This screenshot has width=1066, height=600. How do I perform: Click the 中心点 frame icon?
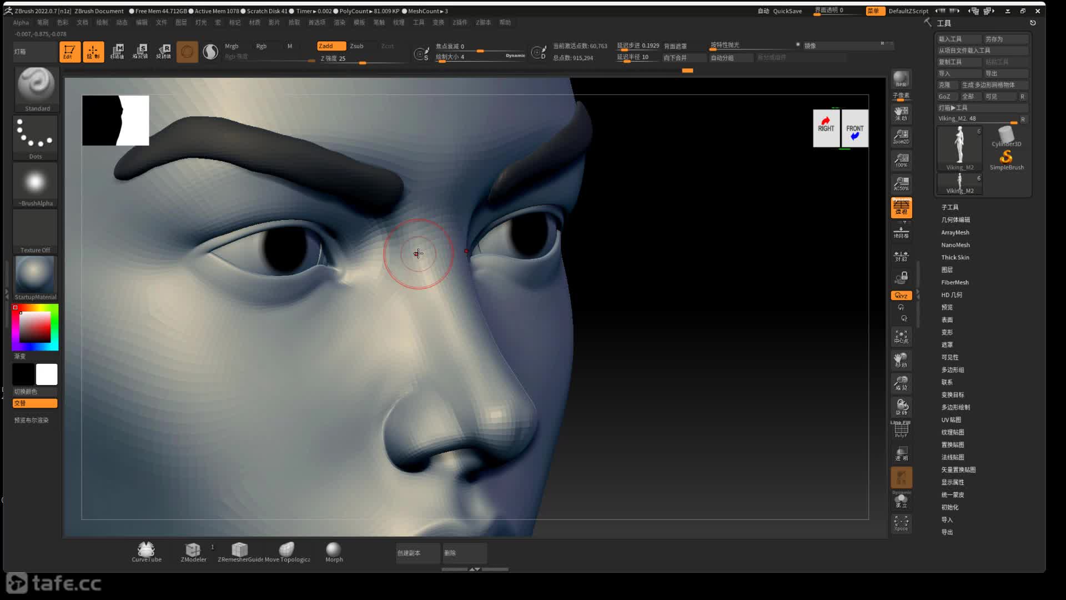coord(901,337)
